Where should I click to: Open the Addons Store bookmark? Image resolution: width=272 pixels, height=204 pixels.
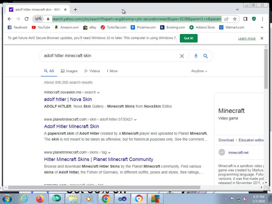(202, 27)
